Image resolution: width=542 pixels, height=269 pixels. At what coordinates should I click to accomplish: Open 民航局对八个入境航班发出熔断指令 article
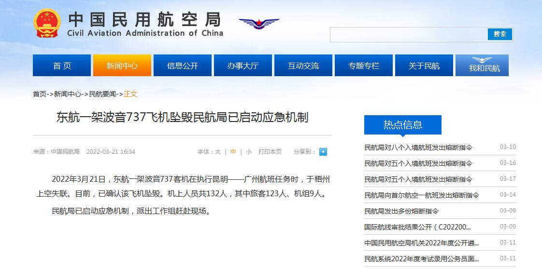(418, 148)
